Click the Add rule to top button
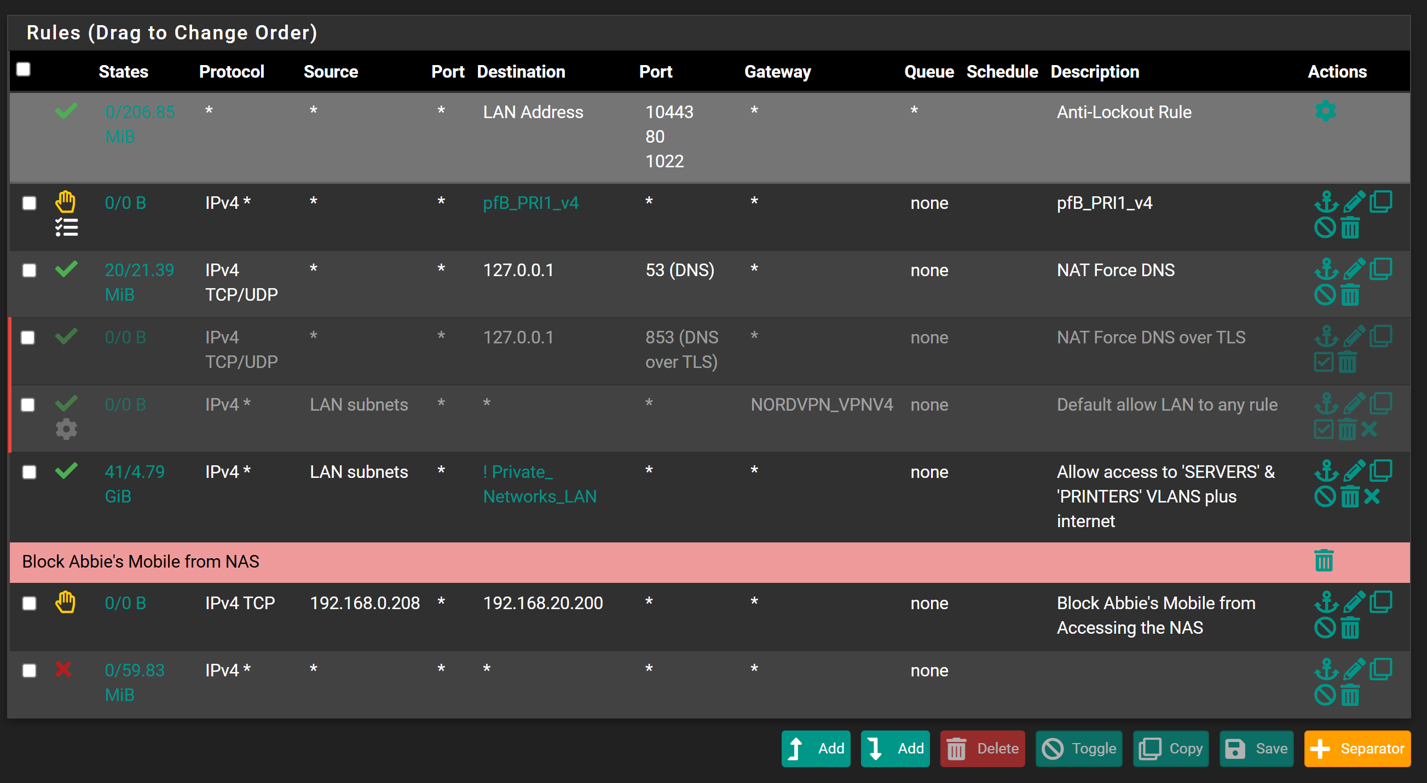Viewport: 1427px width, 783px height. coord(816,749)
